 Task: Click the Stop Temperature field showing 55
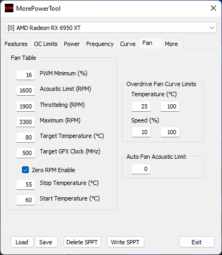pos(26,184)
